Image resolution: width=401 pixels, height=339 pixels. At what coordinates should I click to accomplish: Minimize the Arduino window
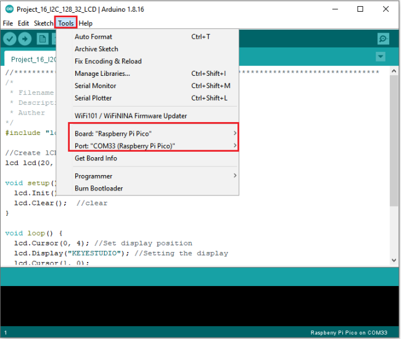coord(335,9)
